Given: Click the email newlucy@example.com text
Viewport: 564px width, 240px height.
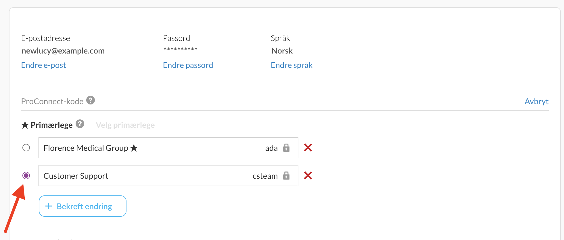Looking at the screenshot, I should click(63, 51).
